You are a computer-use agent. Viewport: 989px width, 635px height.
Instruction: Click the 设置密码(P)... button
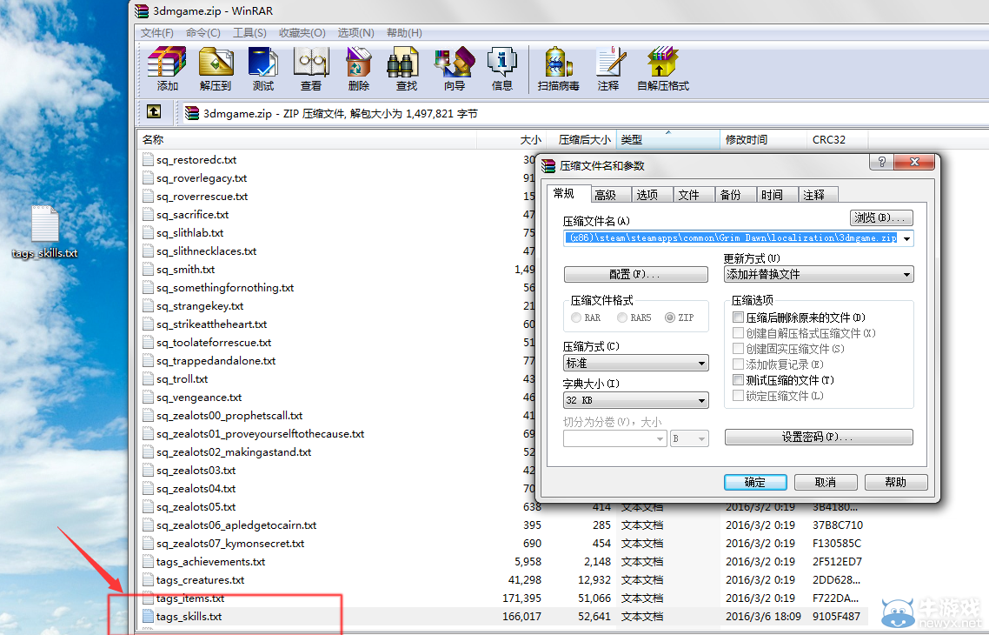point(819,437)
